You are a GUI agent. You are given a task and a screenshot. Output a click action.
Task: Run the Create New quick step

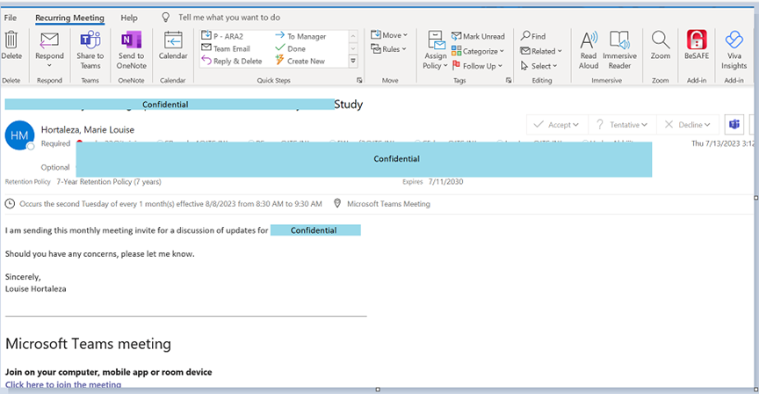300,61
